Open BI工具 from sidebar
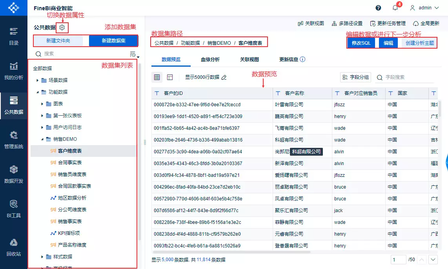Viewport: 448px width, 269px height. [x=14, y=209]
